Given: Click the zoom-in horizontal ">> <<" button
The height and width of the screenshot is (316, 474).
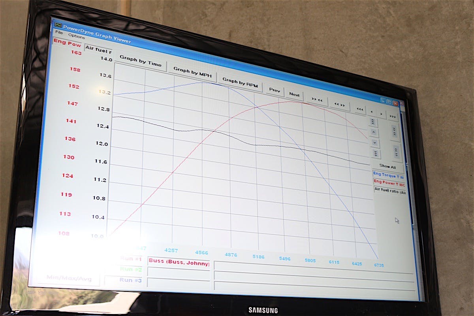Looking at the screenshot, I should coord(317,100).
